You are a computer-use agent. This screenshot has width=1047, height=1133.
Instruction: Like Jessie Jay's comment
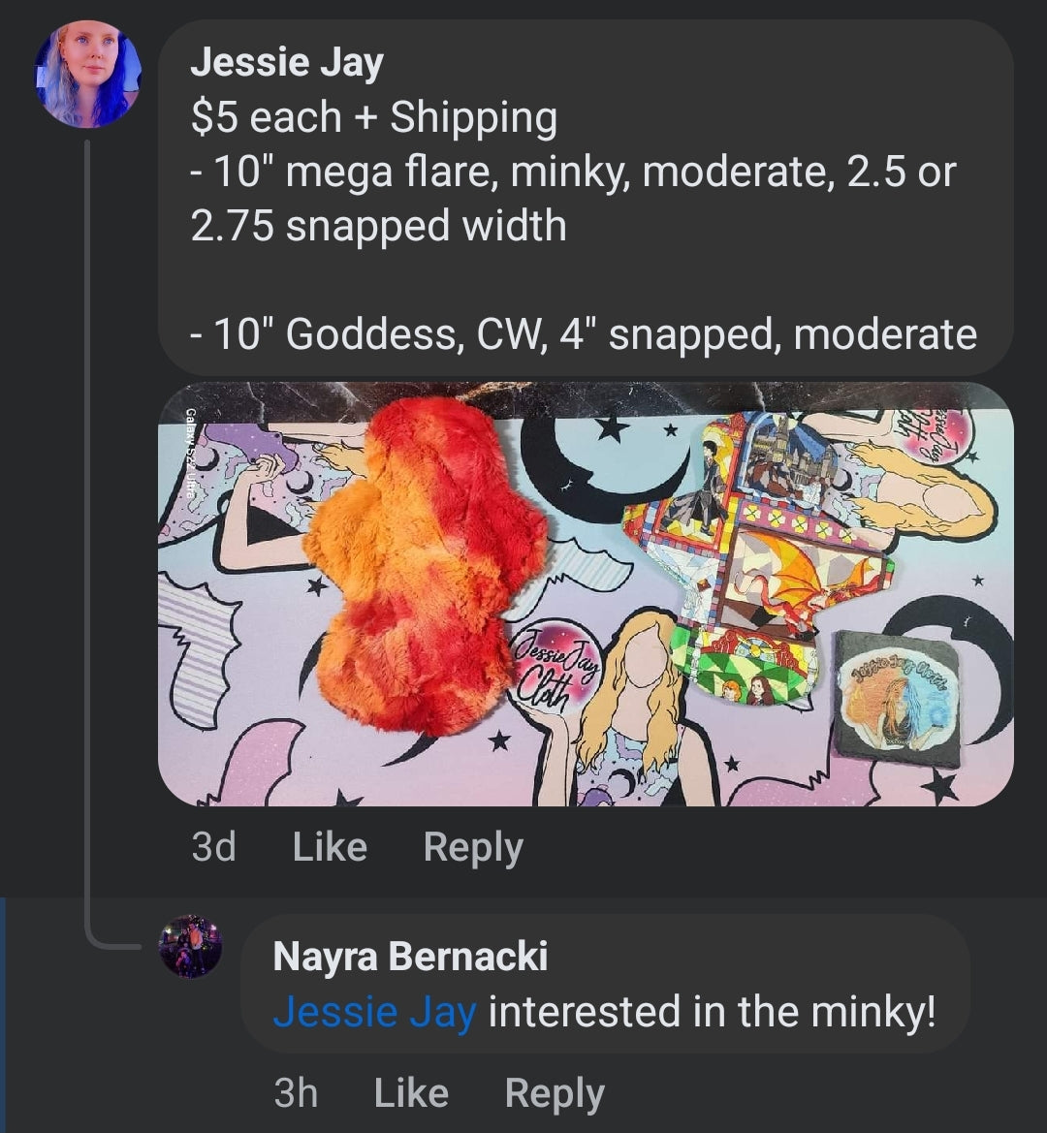(x=330, y=847)
